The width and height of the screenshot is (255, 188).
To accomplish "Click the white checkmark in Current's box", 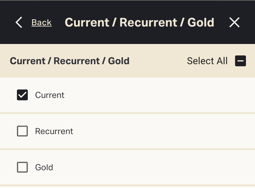I will pos(22,95).
